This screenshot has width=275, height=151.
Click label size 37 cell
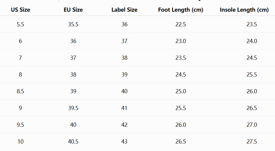click(124, 41)
